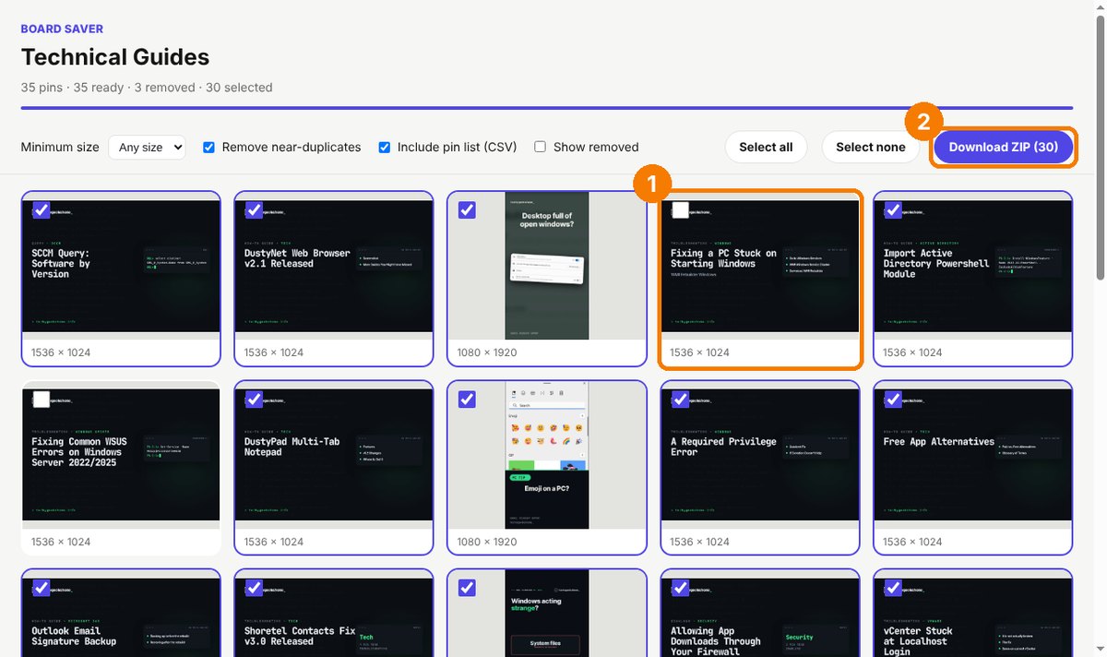Uncheck the Shoretel Contacts Fix pin checkbox
Screen dimensions: 1107x657
[x=255, y=588]
